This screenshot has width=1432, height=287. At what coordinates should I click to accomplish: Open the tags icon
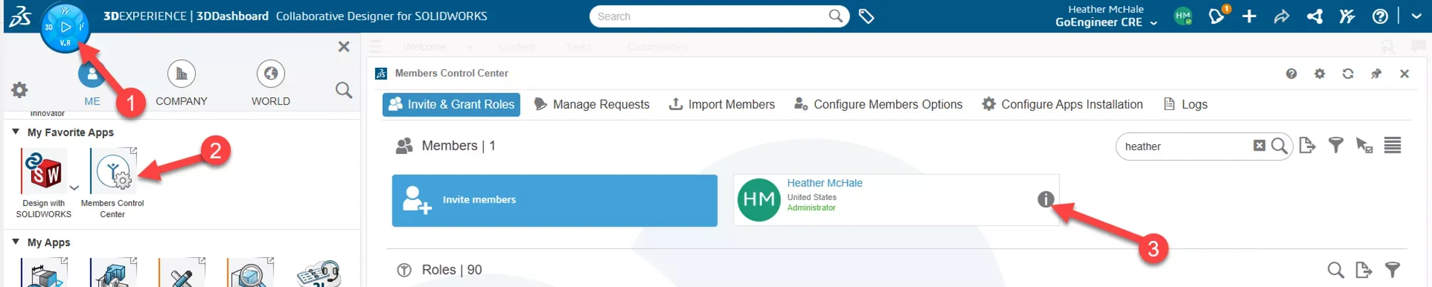[867, 16]
